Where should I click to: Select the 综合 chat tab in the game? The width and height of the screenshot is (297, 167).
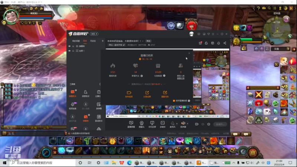(x=10, y=127)
